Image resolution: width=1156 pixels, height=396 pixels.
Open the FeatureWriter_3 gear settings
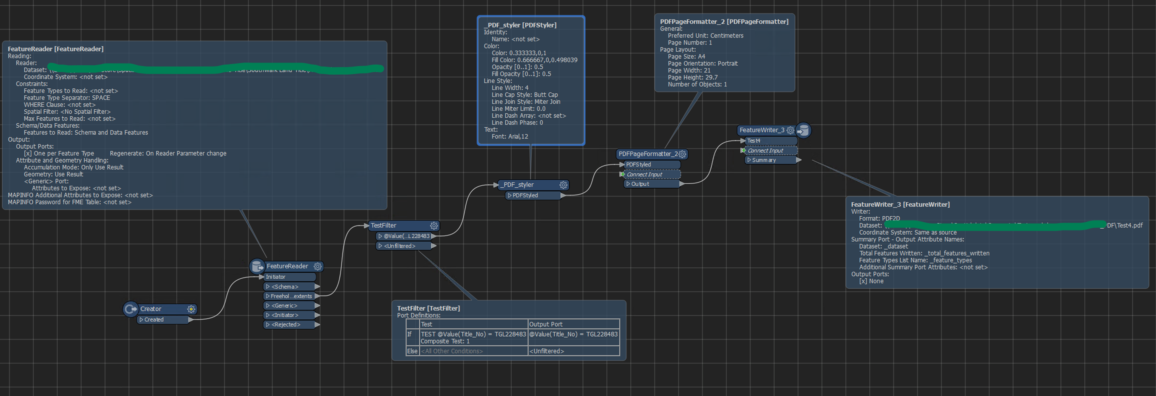[791, 130]
